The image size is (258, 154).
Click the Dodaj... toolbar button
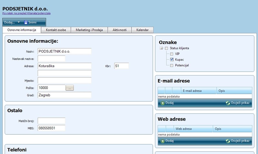pyautogui.click(x=12, y=22)
